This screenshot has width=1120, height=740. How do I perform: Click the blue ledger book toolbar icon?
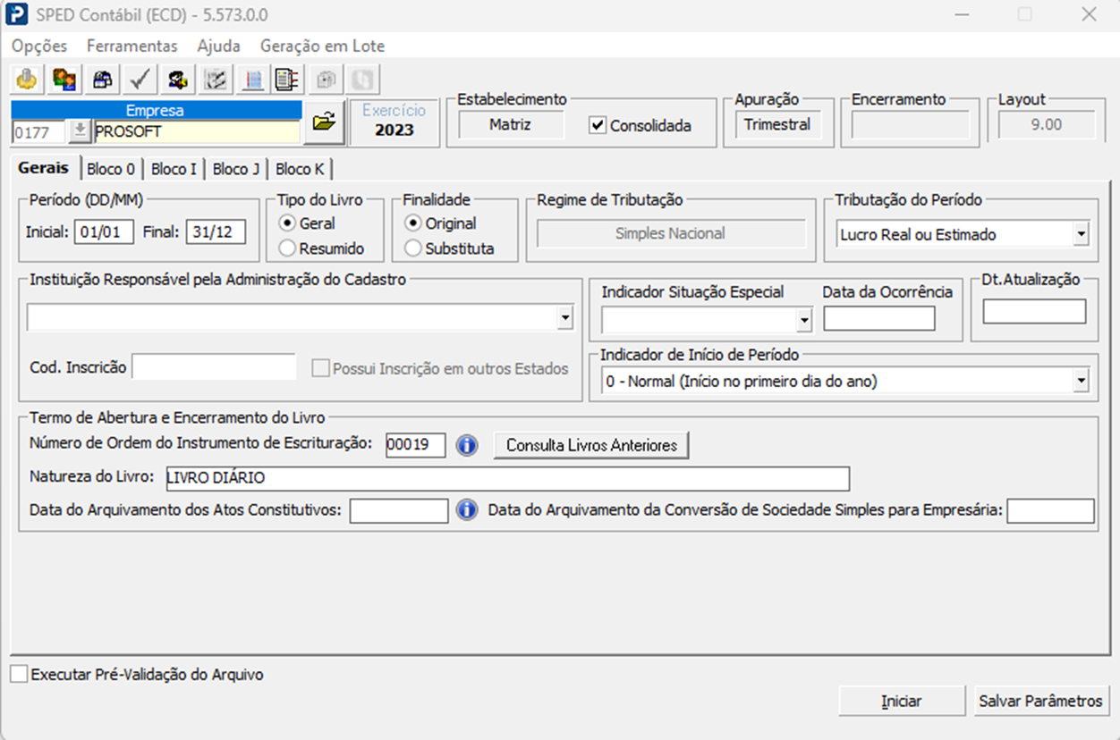(x=251, y=80)
